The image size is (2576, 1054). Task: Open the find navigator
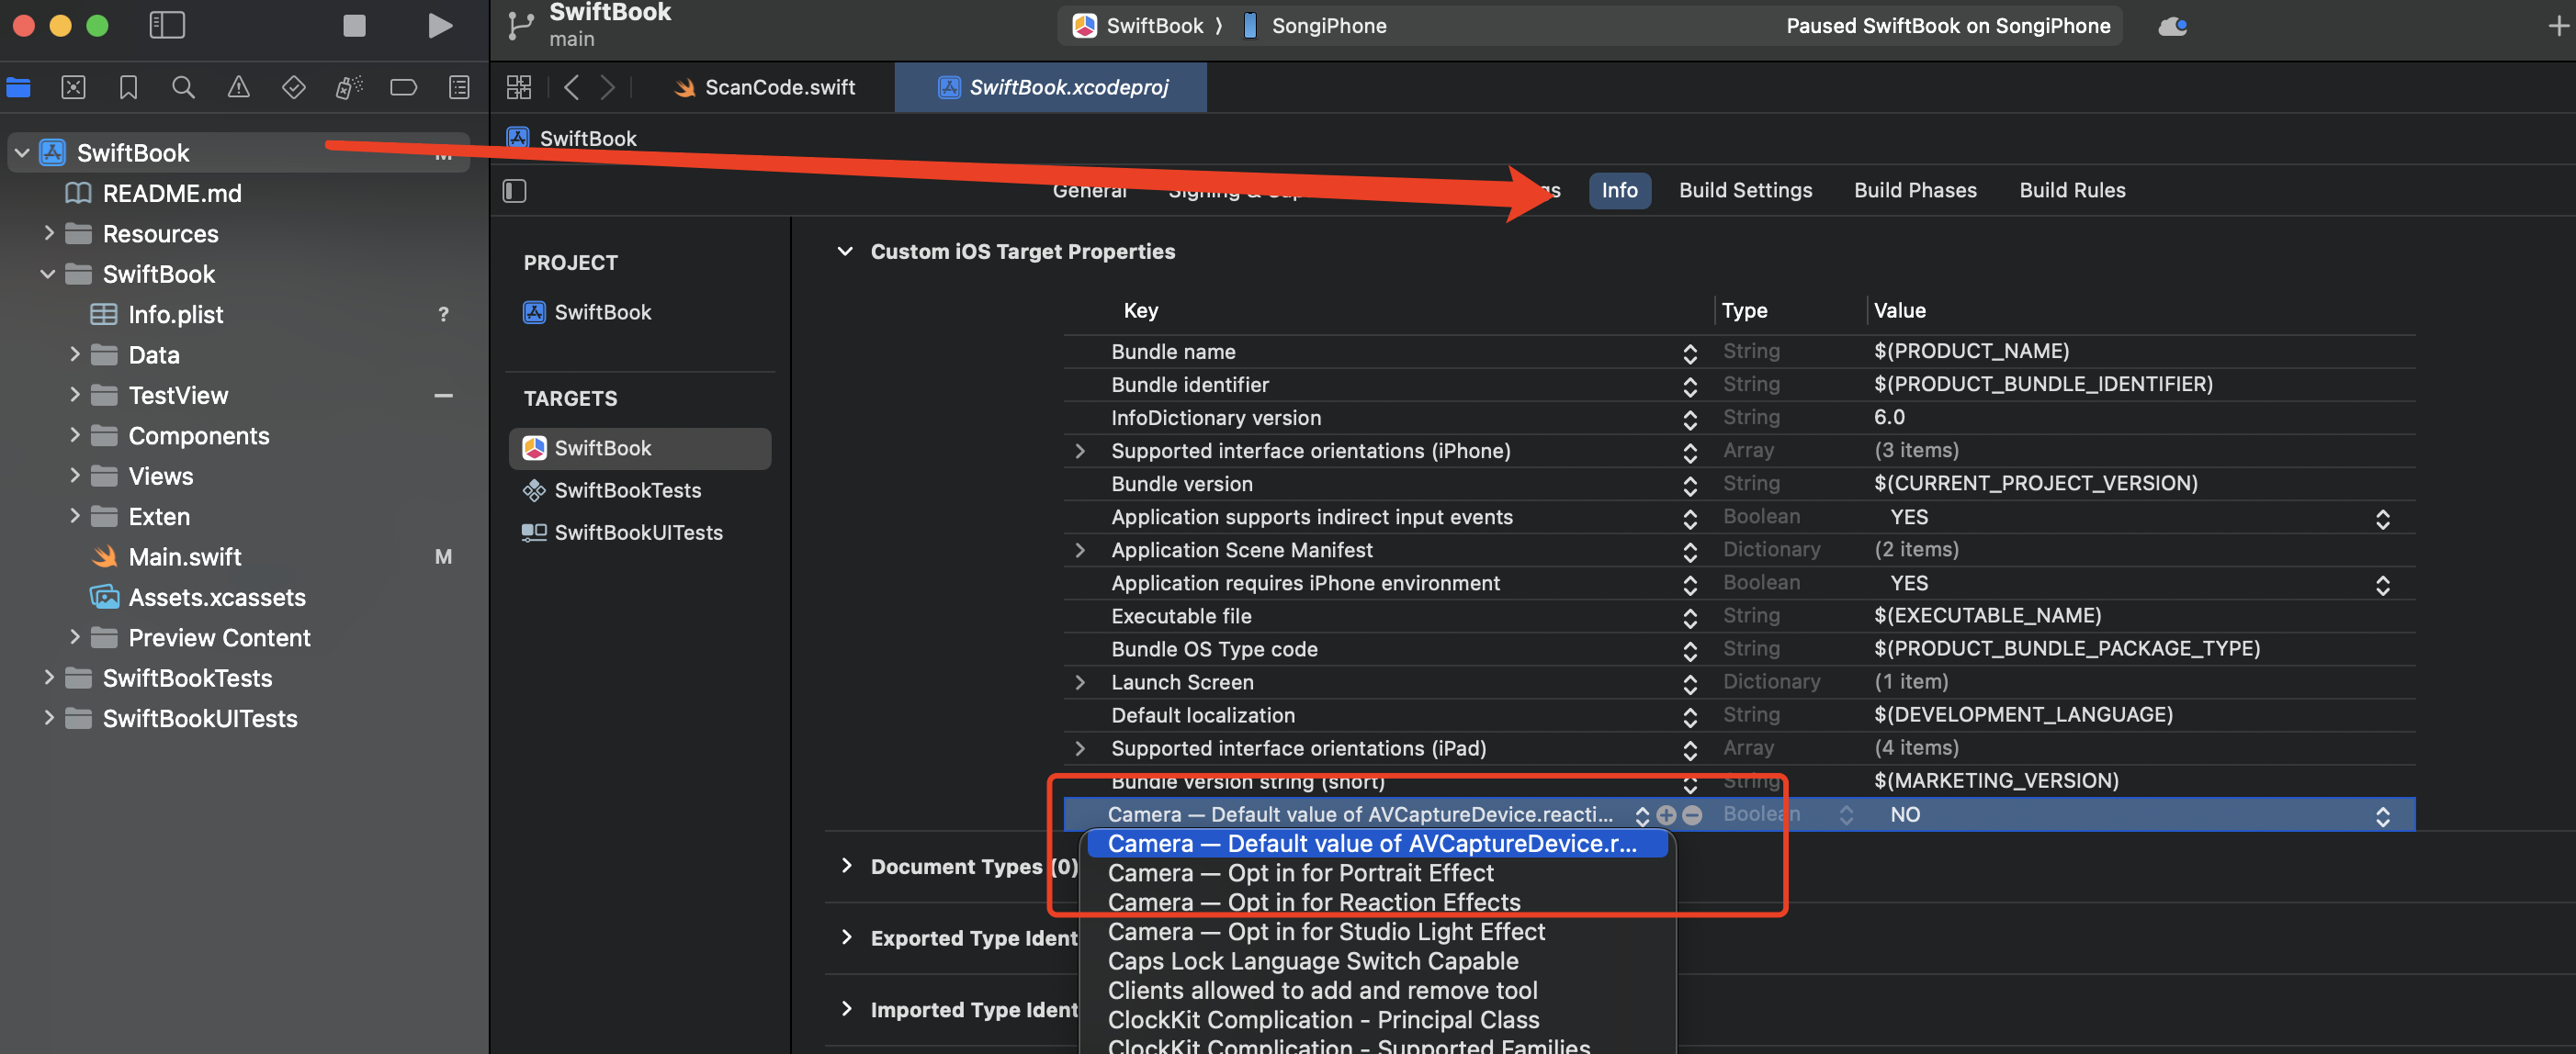pyautogui.click(x=183, y=87)
